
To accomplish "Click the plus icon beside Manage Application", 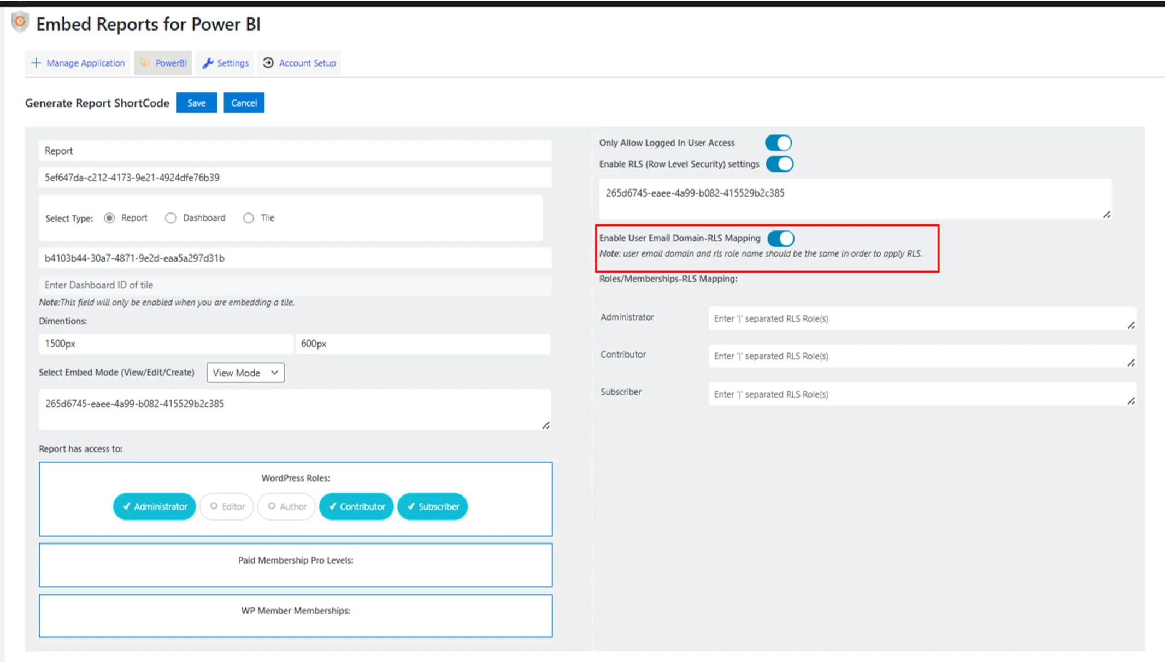I will [x=36, y=63].
